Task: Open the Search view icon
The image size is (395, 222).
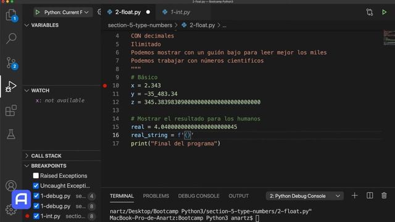Action: click(11, 38)
